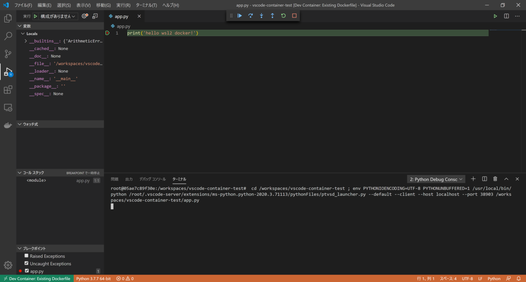Open the Source Control view
The image size is (526, 282).
[x=8, y=54]
